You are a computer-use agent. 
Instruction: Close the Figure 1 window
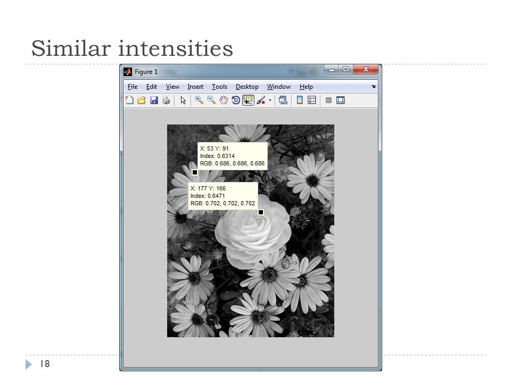pos(366,69)
